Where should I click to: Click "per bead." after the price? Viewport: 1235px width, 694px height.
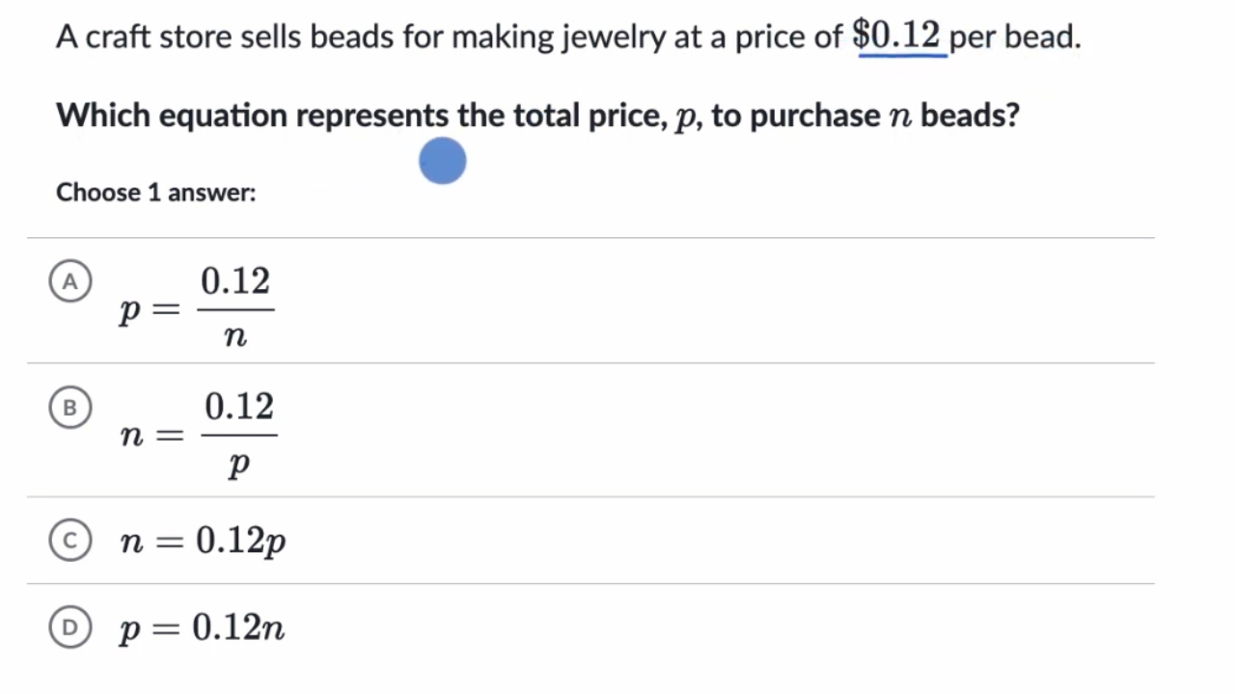pos(1015,38)
